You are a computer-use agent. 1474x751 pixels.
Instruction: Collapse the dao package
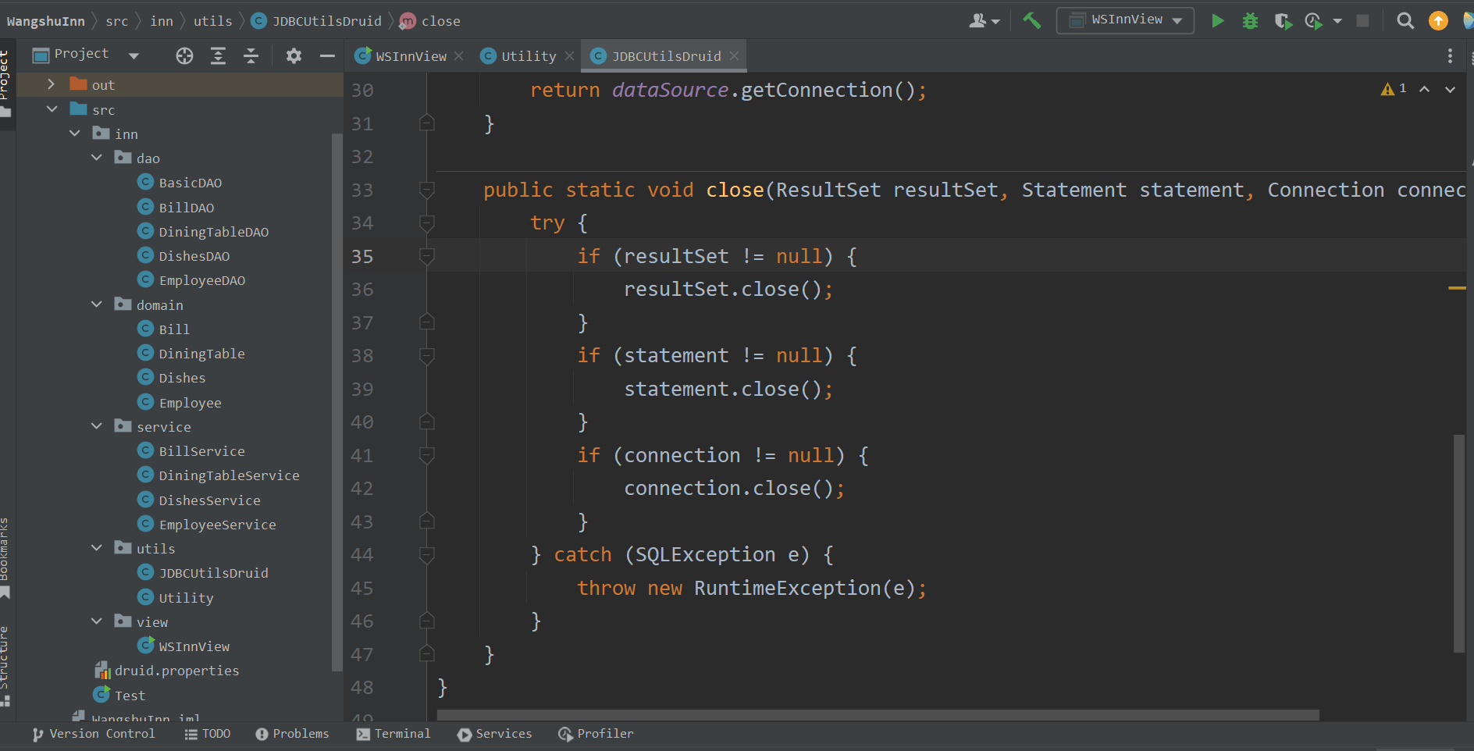click(x=97, y=158)
